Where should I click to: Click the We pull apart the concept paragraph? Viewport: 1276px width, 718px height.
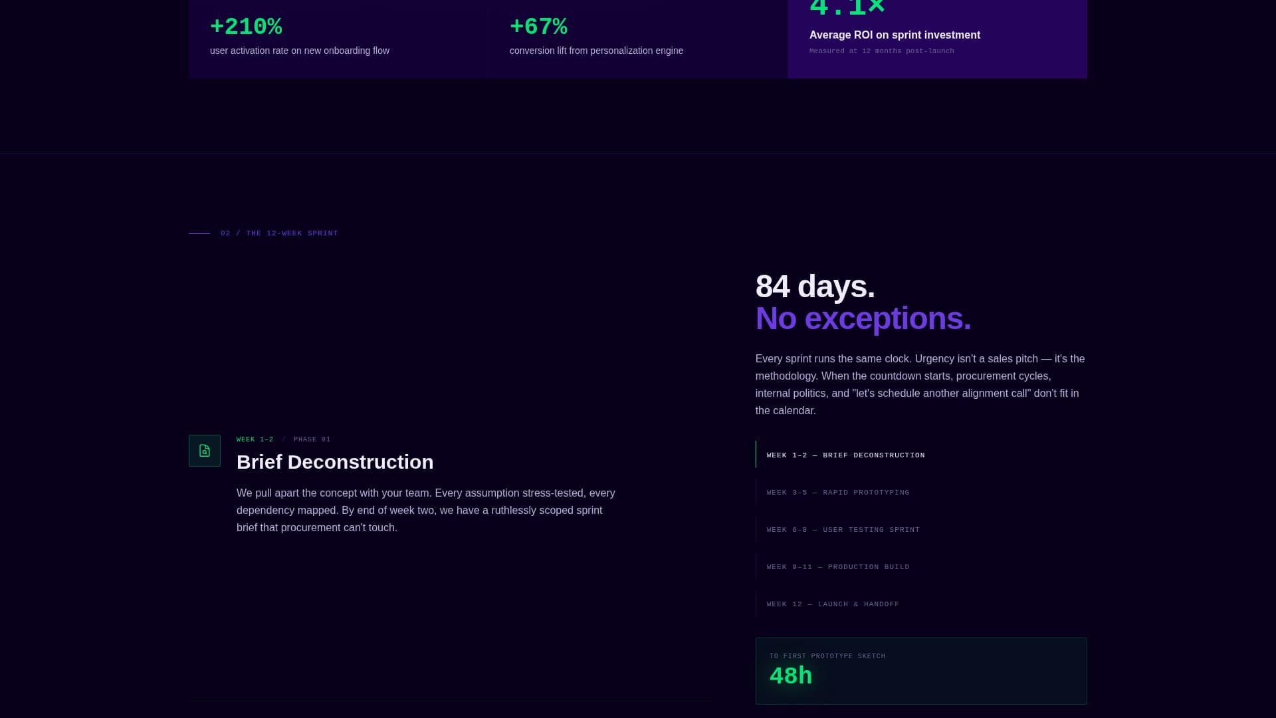426,510
